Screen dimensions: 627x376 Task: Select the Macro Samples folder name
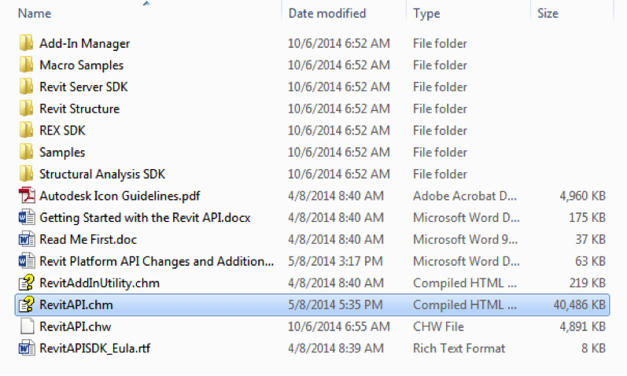pyautogui.click(x=81, y=65)
